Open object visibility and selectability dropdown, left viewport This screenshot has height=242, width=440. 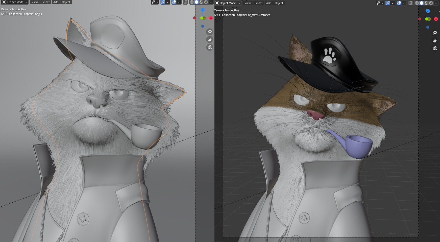point(155,2)
